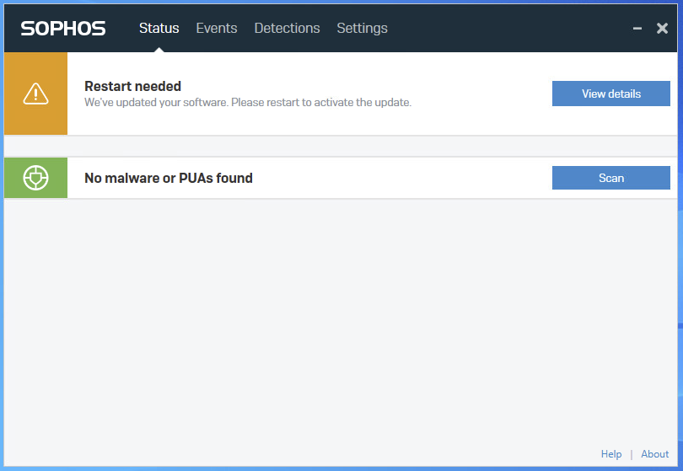Open the Events tab

(x=217, y=29)
